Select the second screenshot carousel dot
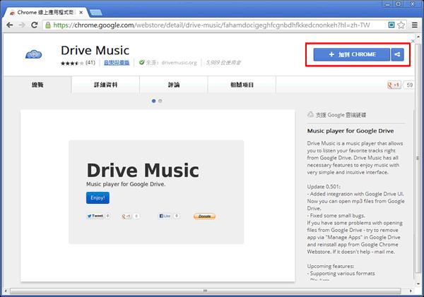The image size is (424, 297). [160, 101]
